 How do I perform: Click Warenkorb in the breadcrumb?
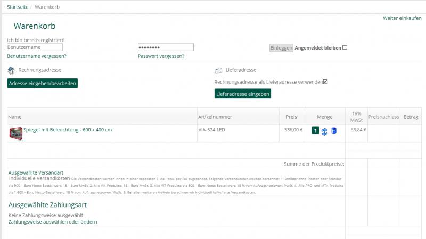[48, 7]
